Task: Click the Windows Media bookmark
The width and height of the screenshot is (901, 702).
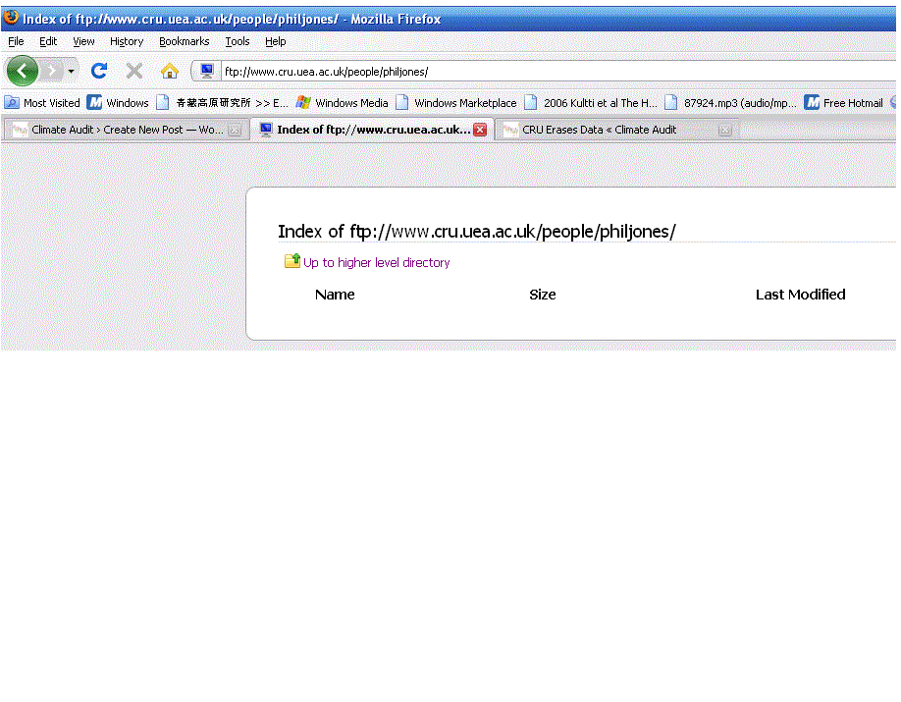Action: click(x=342, y=103)
